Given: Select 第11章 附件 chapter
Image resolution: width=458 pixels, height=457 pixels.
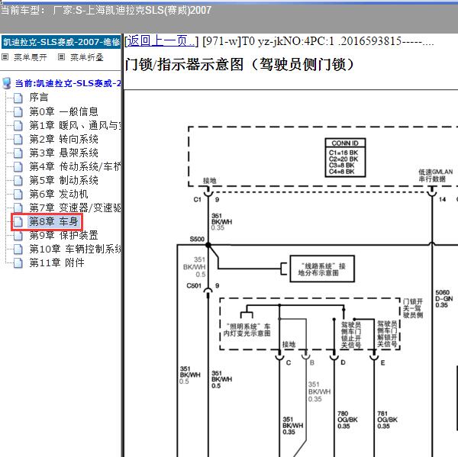Looking at the screenshot, I should pyautogui.click(x=56, y=262).
